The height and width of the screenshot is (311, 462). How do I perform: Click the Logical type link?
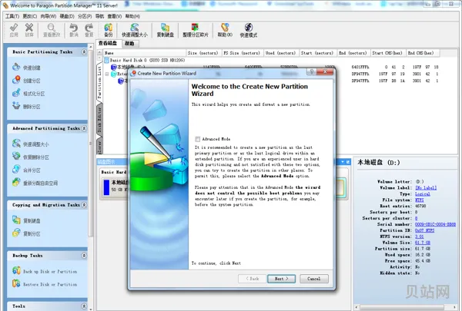(423, 194)
